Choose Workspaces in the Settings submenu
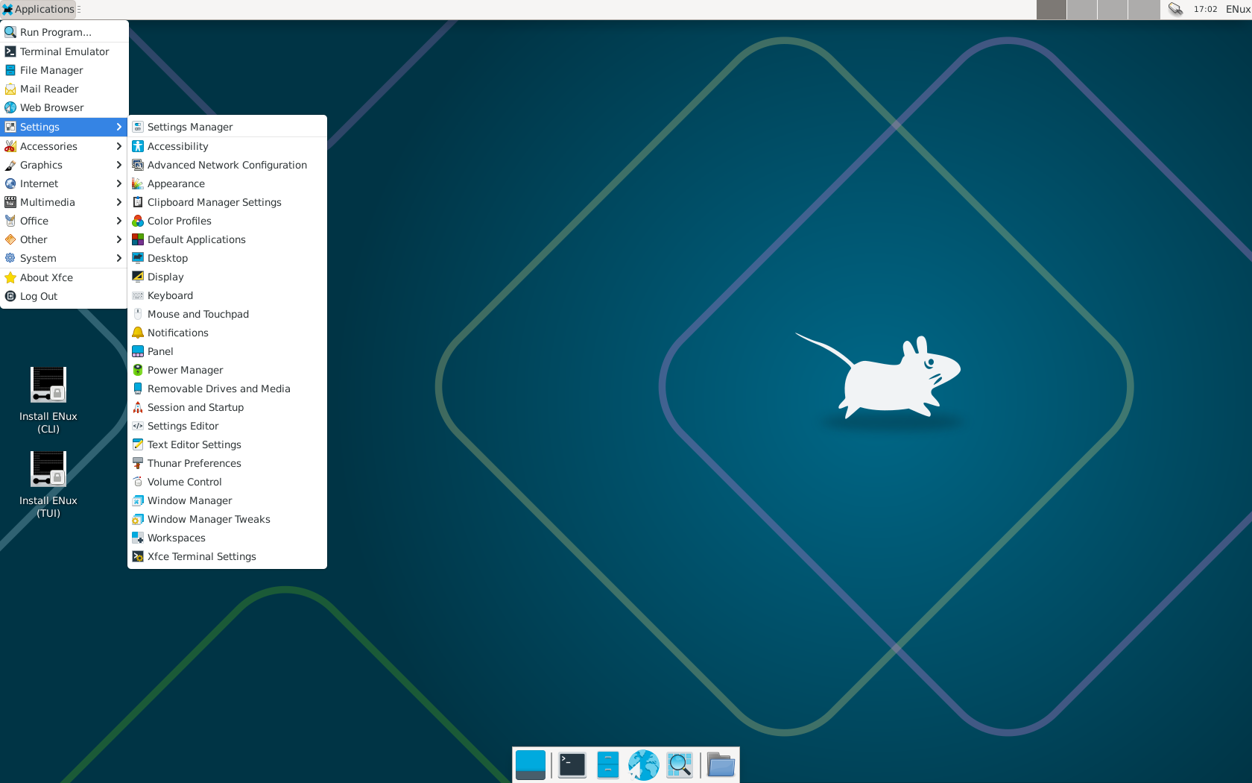 [227, 538]
